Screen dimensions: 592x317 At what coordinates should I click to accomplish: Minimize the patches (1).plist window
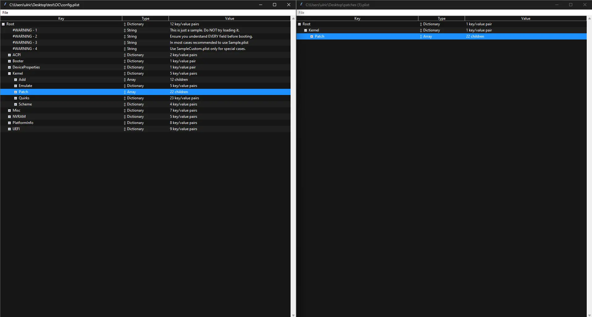557,5
